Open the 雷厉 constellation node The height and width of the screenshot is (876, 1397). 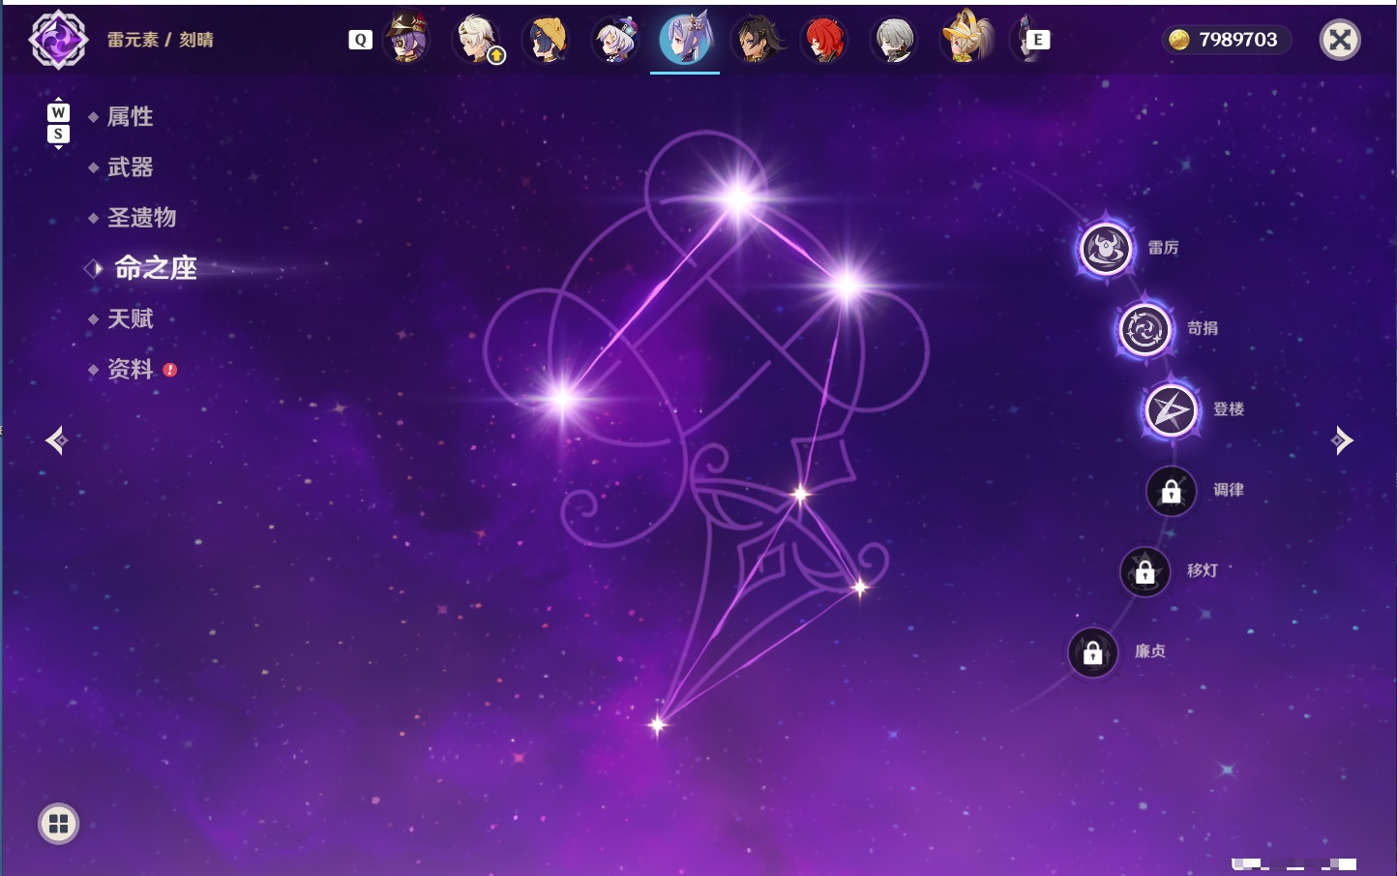pyautogui.click(x=1106, y=249)
